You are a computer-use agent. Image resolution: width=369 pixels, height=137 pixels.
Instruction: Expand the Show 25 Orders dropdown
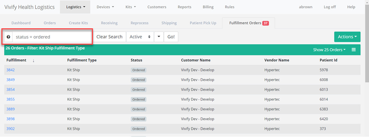pos(329,50)
